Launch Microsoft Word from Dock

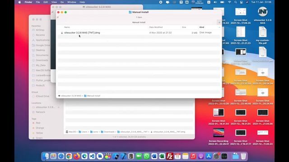[154, 156]
